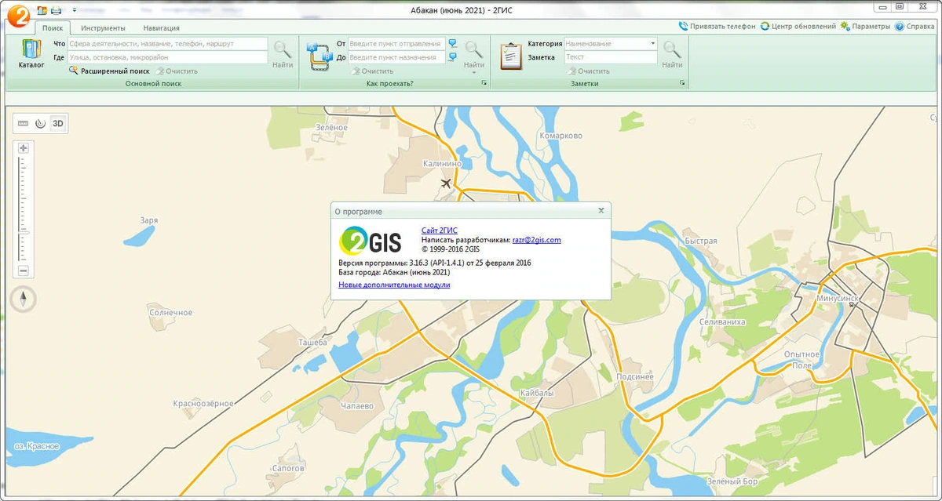Screen dimensions: 942x501
Task: Click Найти magnifier in Заметки group
Action: (672, 54)
